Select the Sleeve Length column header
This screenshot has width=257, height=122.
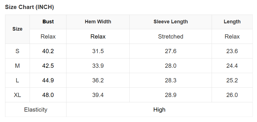coord(170,22)
